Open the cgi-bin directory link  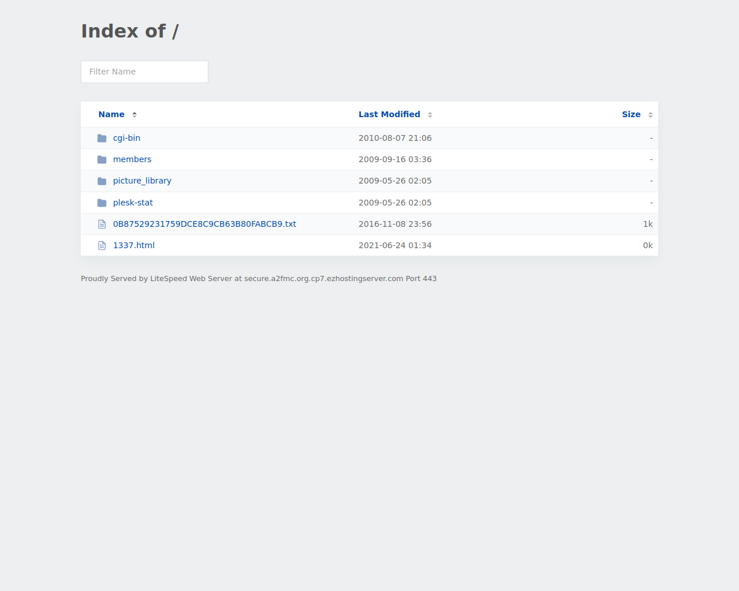click(x=126, y=138)
